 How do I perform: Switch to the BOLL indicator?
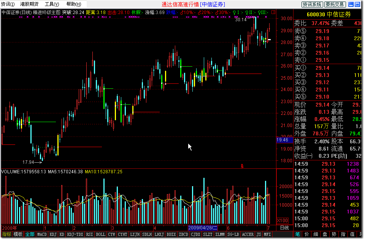[x=100, y=234]
